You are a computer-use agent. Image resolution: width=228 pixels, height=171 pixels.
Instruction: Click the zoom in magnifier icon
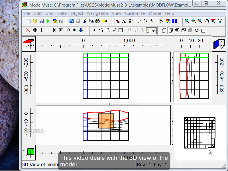194,21
